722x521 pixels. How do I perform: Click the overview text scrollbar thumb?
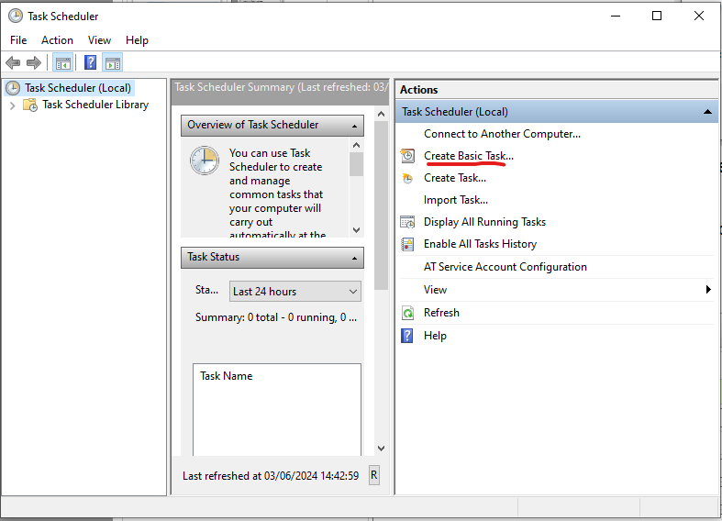coord(356,164)
